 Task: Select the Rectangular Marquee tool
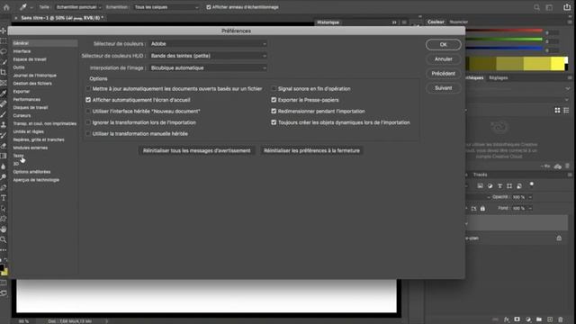[4, 40]
